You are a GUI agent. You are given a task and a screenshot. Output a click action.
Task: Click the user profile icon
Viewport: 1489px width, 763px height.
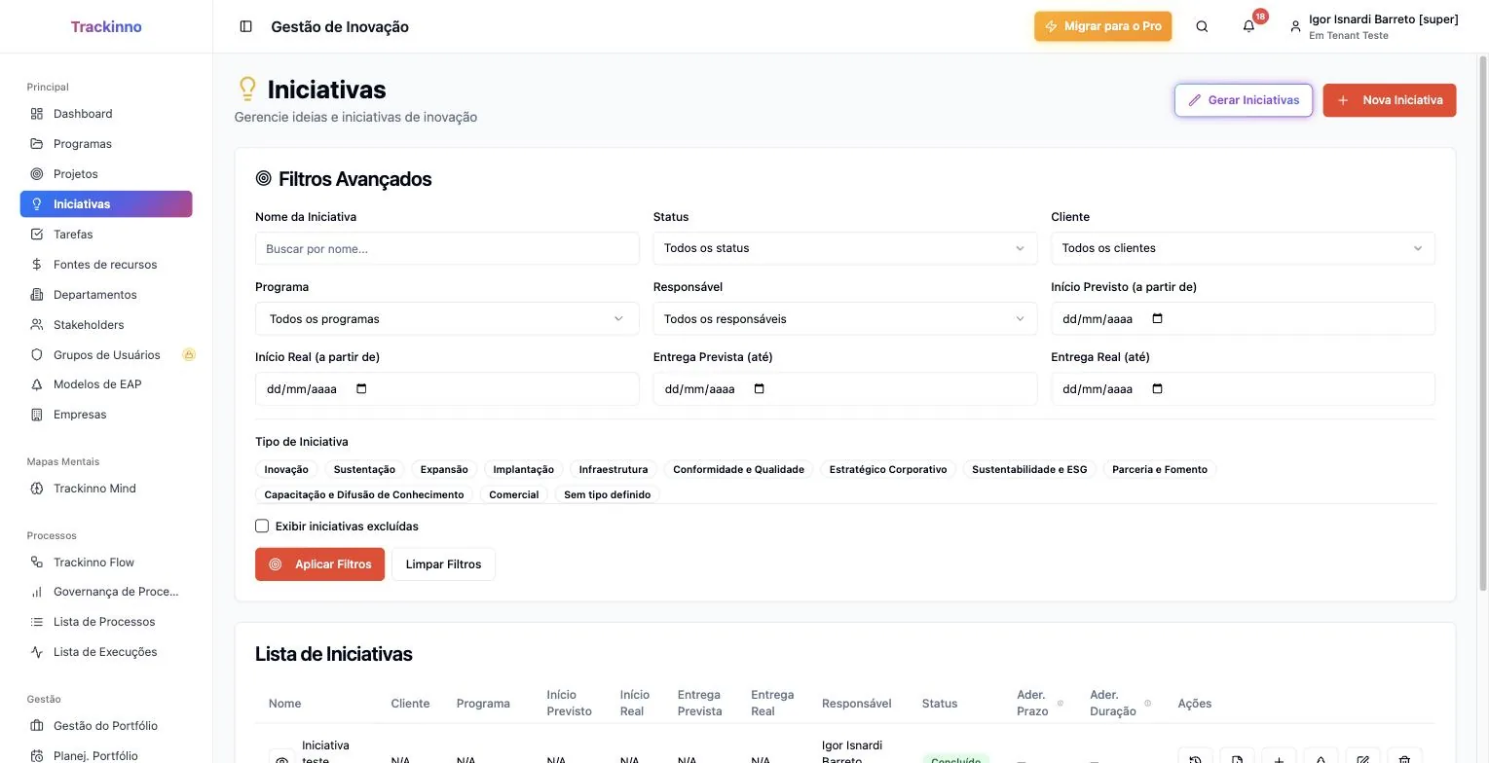click(x=1295, y=27)
